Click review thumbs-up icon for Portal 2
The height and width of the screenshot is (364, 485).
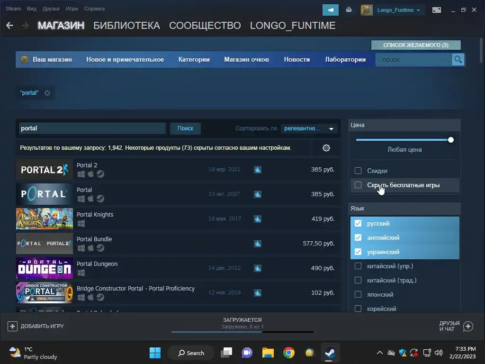click(258, 170)
